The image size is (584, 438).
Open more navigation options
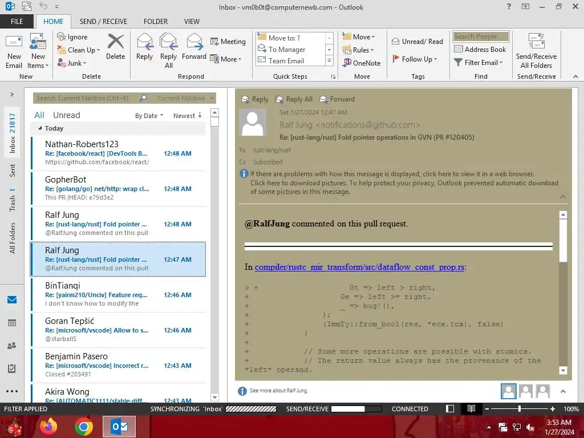click(x=12, y=391)
